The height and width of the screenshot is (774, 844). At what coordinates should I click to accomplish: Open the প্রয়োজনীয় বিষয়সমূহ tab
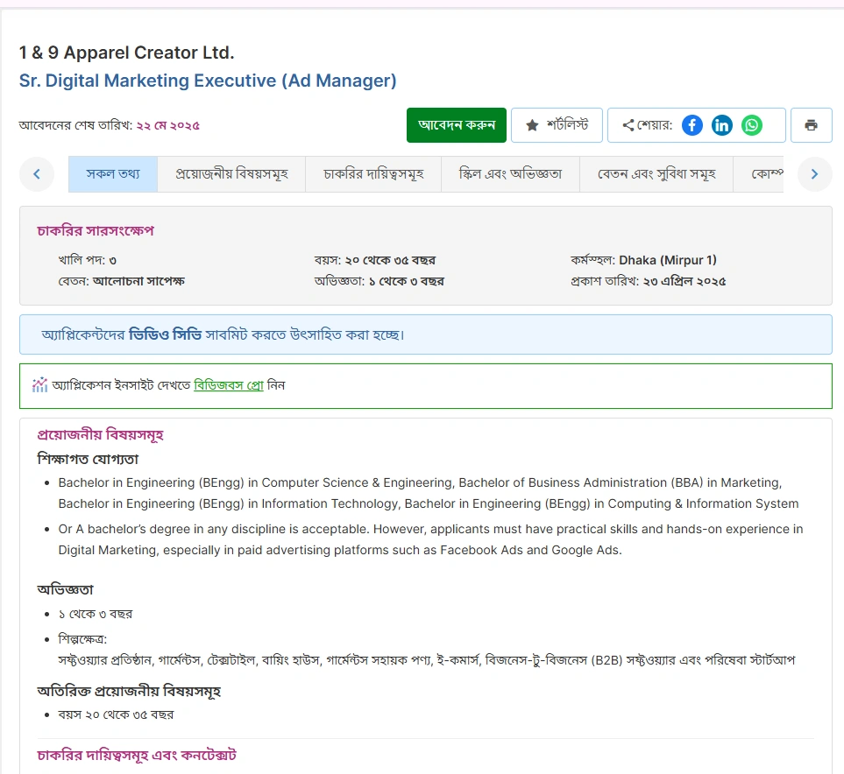point(231,173)
